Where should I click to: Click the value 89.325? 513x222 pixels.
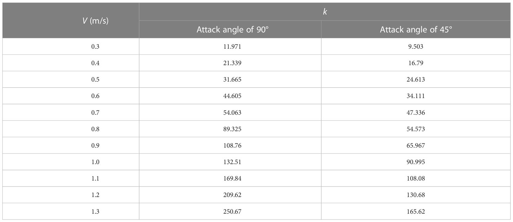230,129
